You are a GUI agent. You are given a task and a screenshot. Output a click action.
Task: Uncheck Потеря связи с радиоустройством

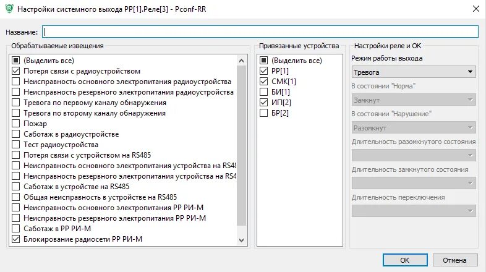click(16, 70)
